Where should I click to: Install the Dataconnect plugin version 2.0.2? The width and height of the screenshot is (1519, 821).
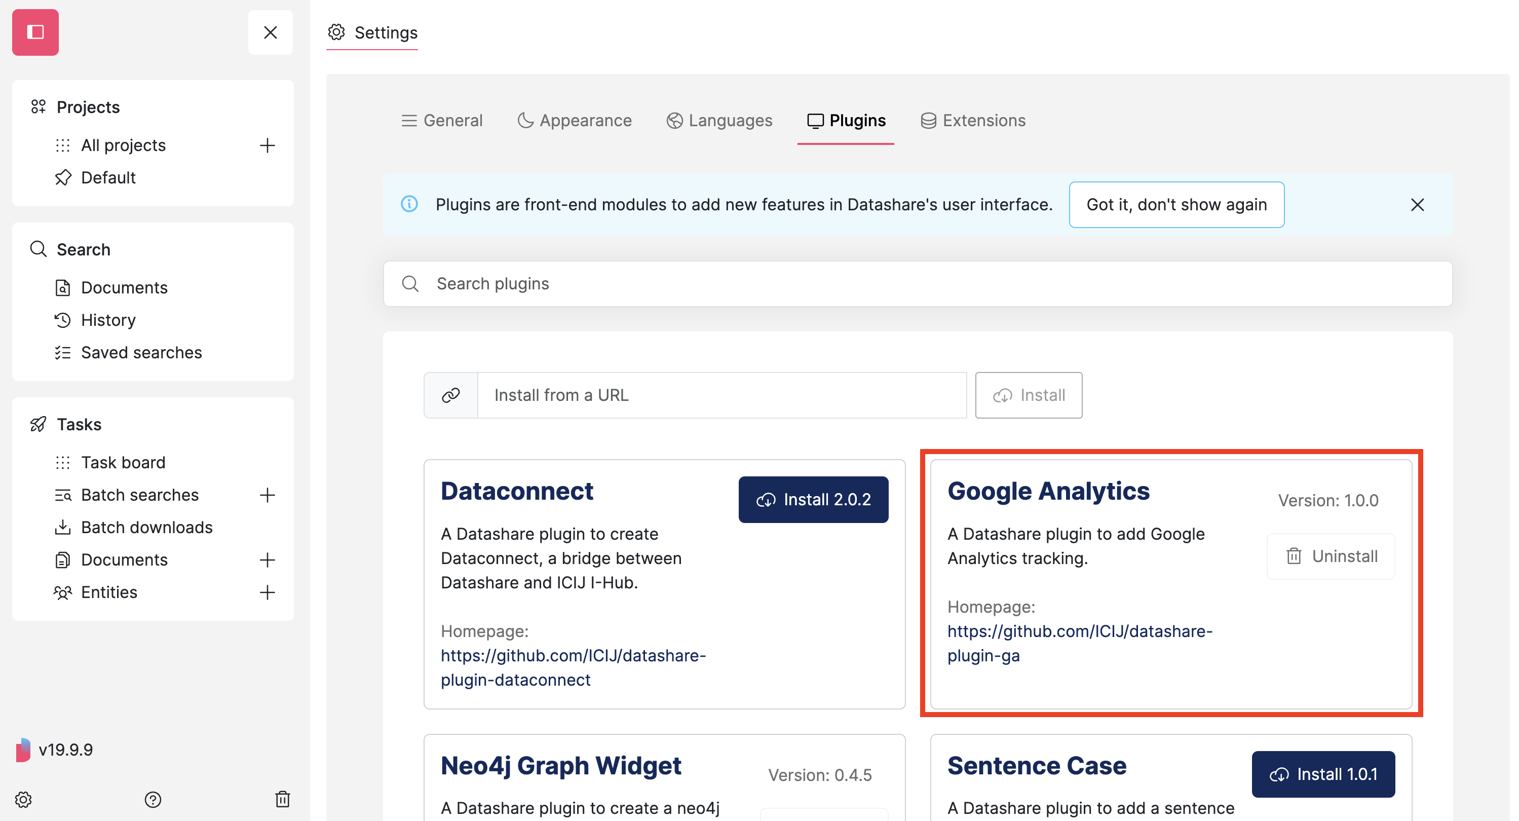coord(813,500)
